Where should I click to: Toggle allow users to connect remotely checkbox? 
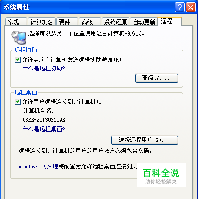(17, 102)
